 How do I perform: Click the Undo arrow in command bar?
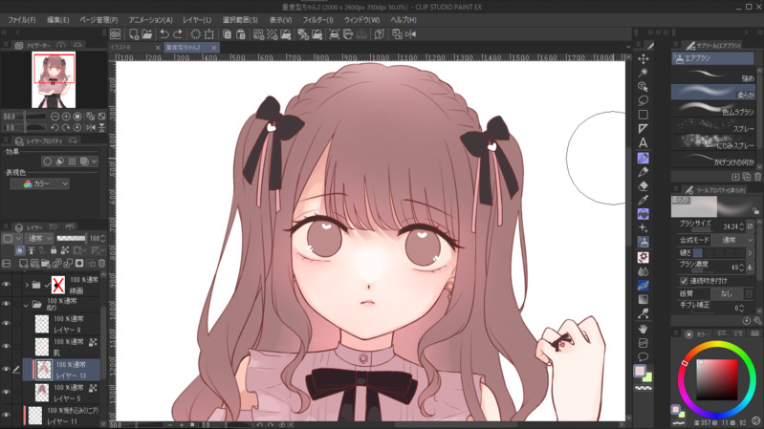pos(164,34)
